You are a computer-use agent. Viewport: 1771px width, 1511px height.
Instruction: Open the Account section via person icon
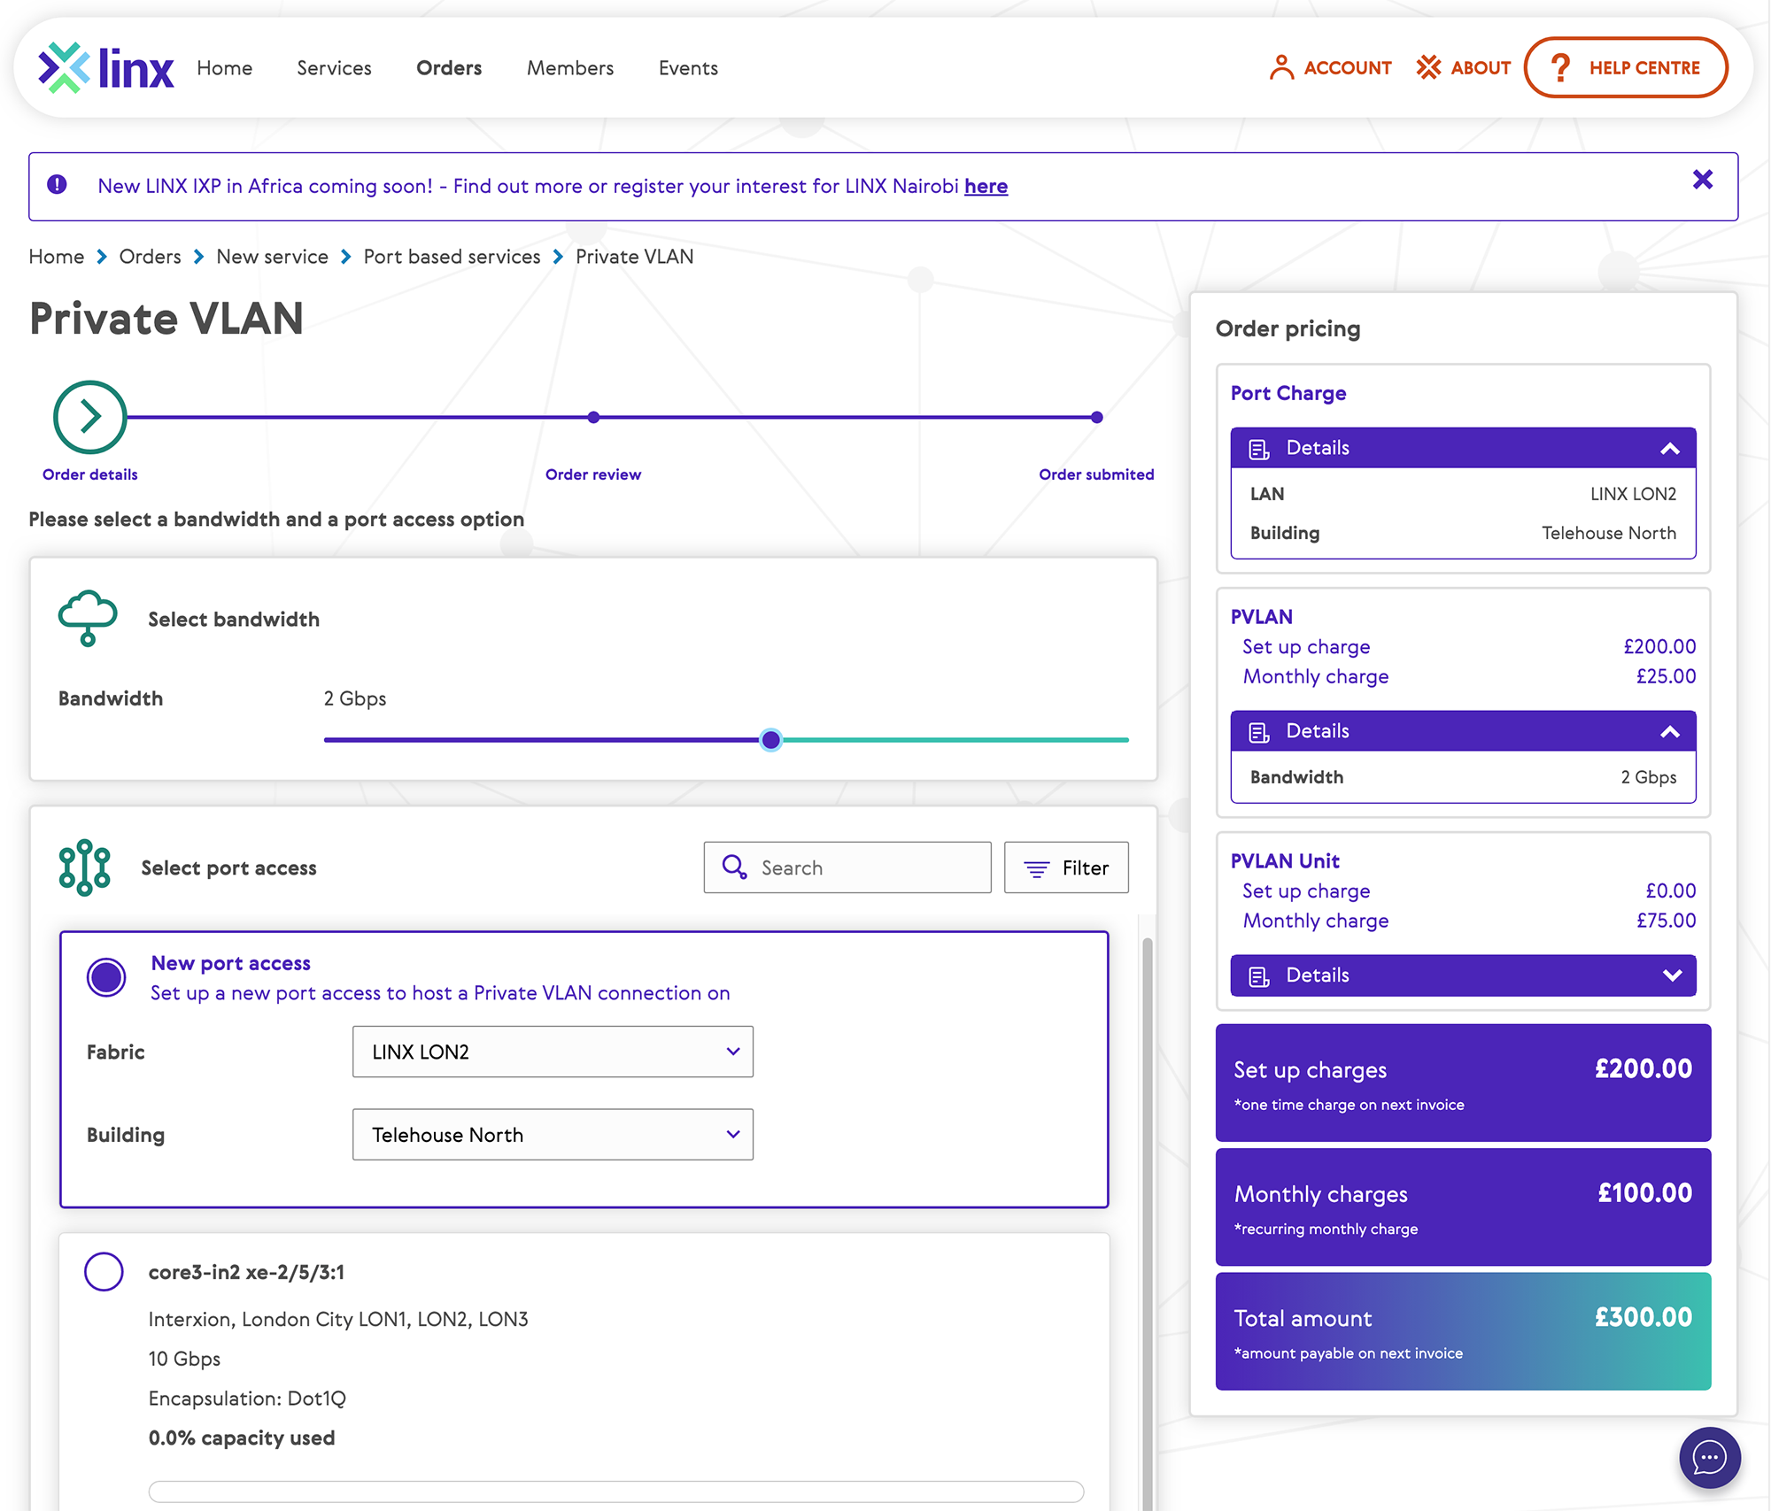coord(1282,66)
